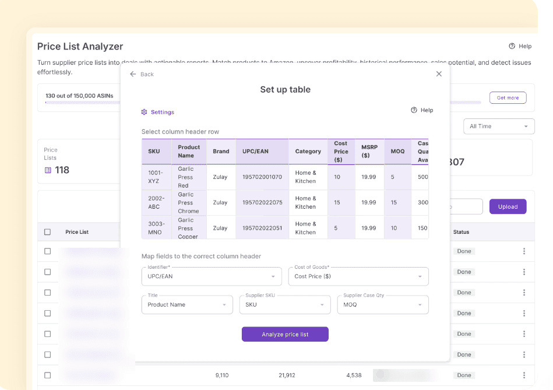Open the All Time period dropdown
The image size is (553, 390).
pos(499,127)
